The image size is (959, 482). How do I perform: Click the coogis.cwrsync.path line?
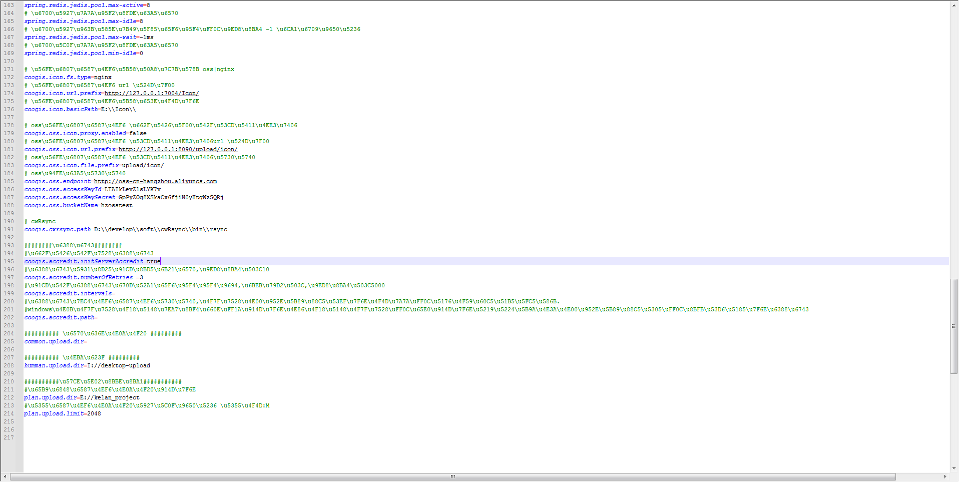click(x=126, y=229)
